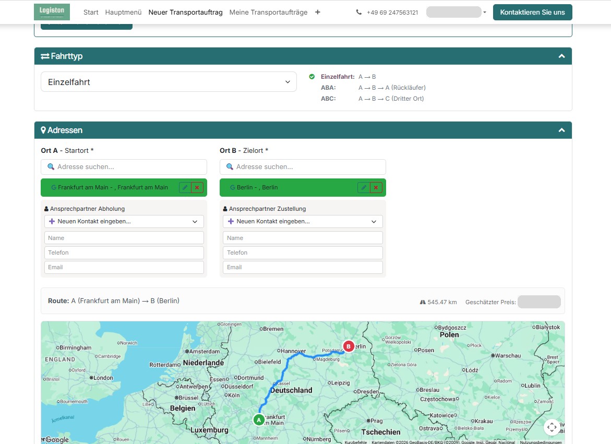Screen dimensions: 611x444
Task: Click map marker A at Frankfurt
Action: pos(259,420)
